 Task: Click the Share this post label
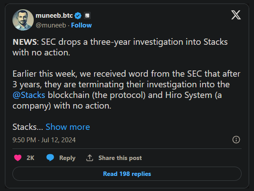click(x=120, y=158)
